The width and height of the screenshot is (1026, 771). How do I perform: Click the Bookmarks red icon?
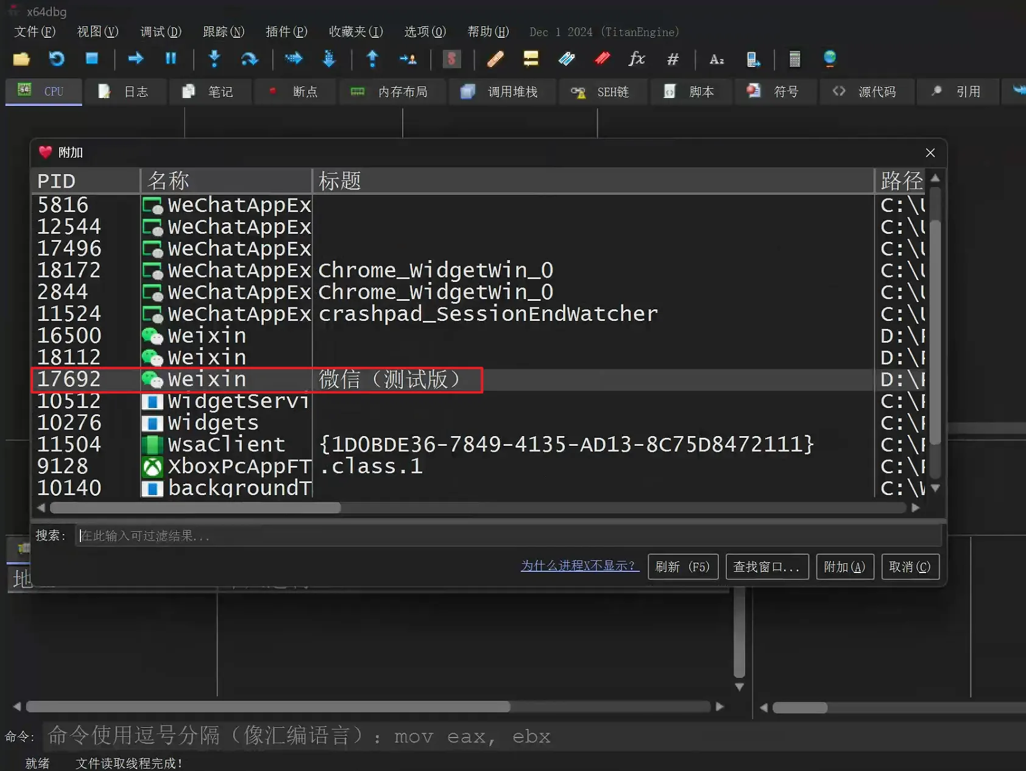[x=602, y=58]
